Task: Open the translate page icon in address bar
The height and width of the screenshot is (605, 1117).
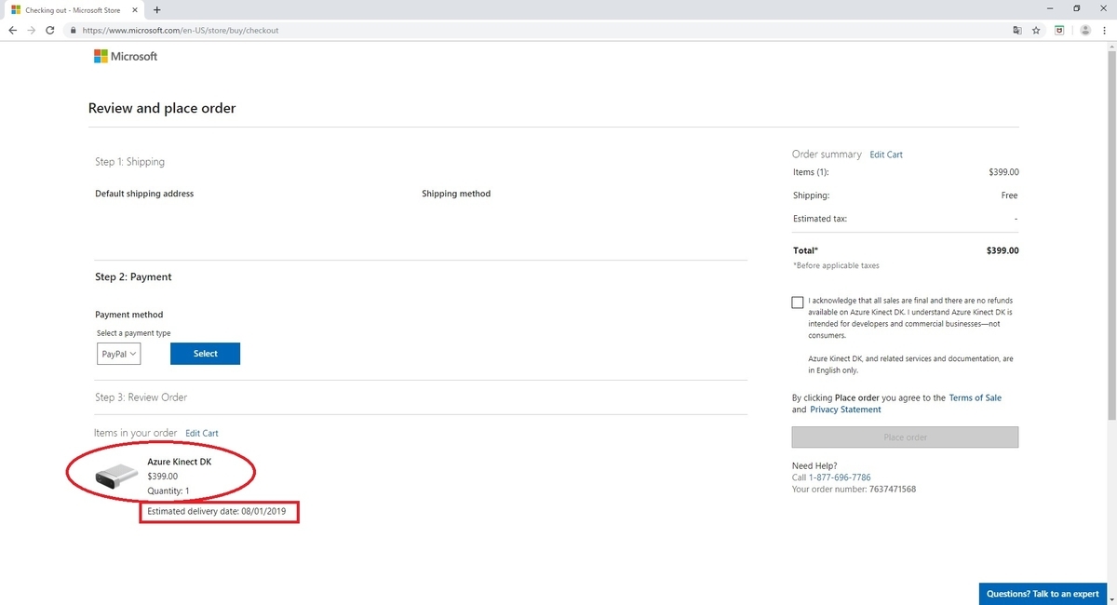Action: point(1017,30)
